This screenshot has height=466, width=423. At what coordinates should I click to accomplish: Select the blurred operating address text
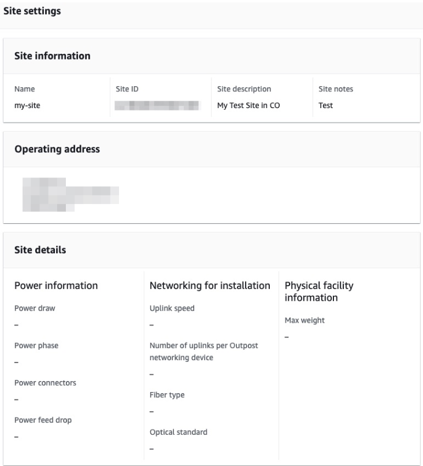click(x=69, y=195)
